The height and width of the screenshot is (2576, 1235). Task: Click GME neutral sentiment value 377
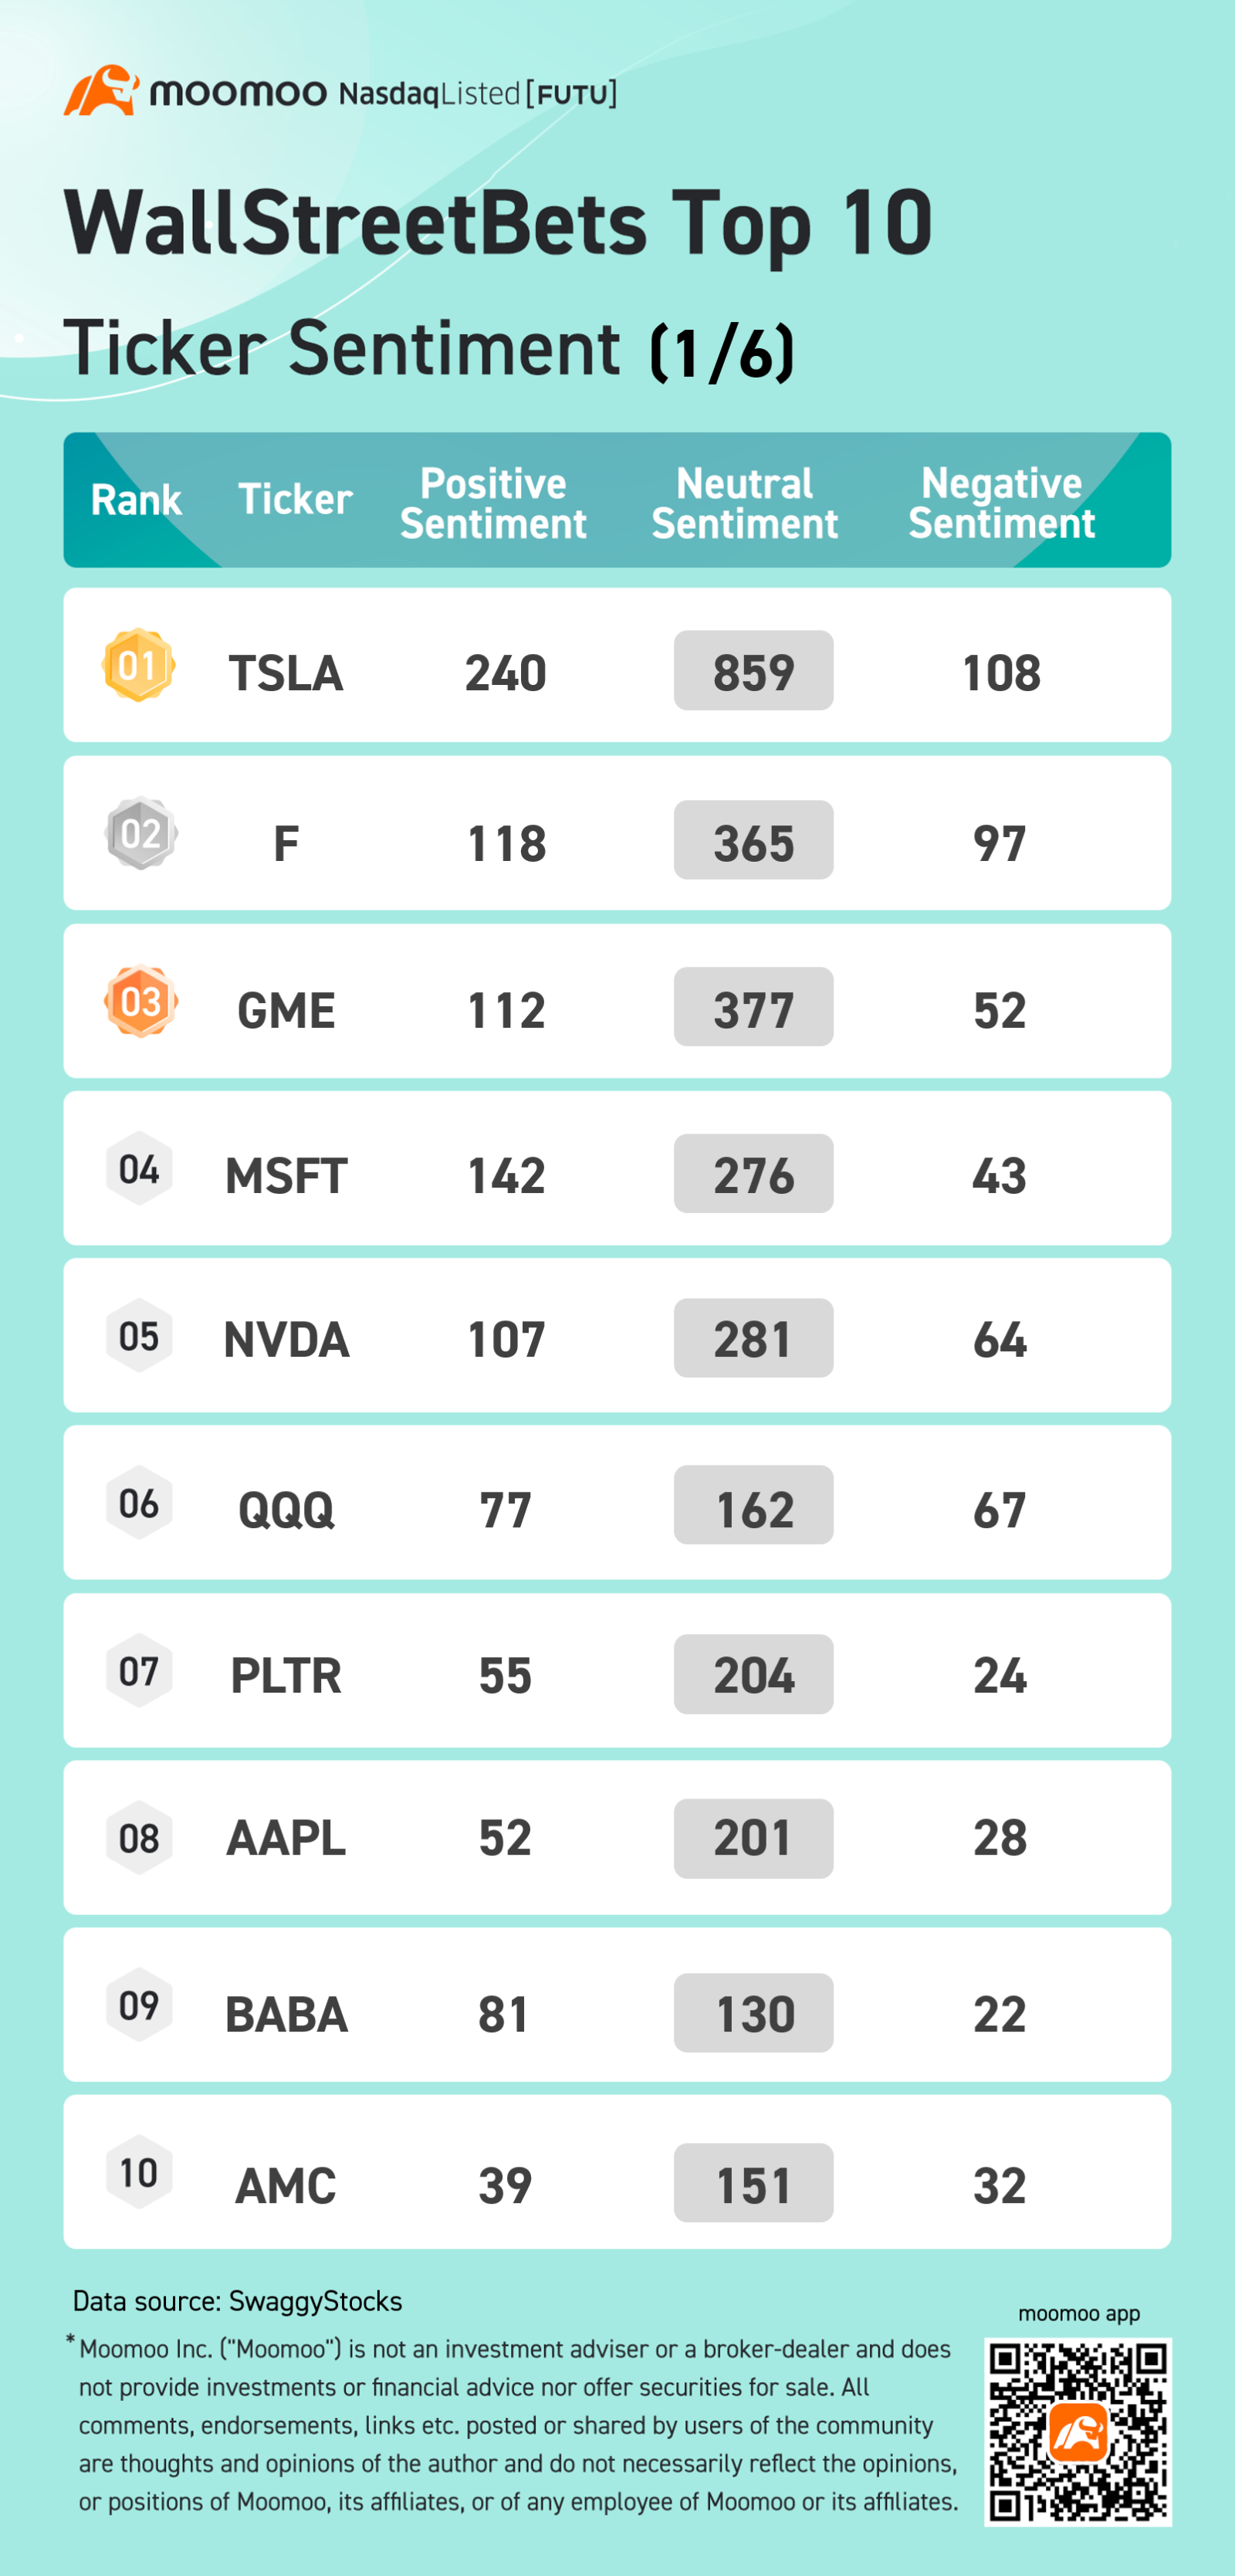click(753, 1008)
